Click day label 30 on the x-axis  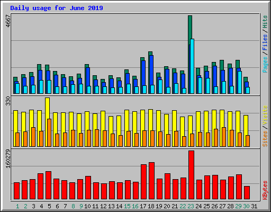[x=246, y=206]
